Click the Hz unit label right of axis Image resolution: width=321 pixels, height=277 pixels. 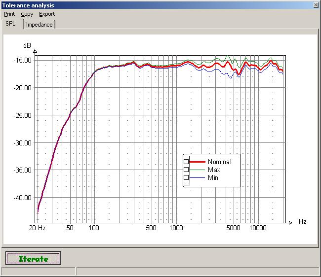coord(302,221)
